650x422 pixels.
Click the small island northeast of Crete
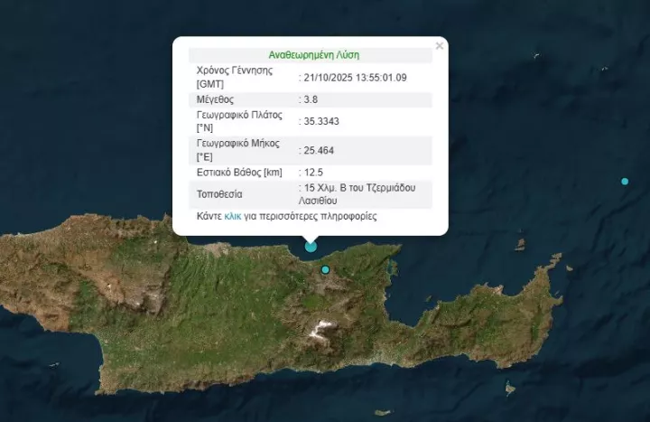click(x=520, y=244)
